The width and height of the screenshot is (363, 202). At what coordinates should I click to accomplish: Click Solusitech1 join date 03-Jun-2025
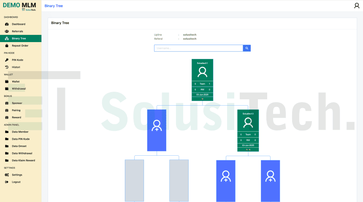tap(202, 95)
